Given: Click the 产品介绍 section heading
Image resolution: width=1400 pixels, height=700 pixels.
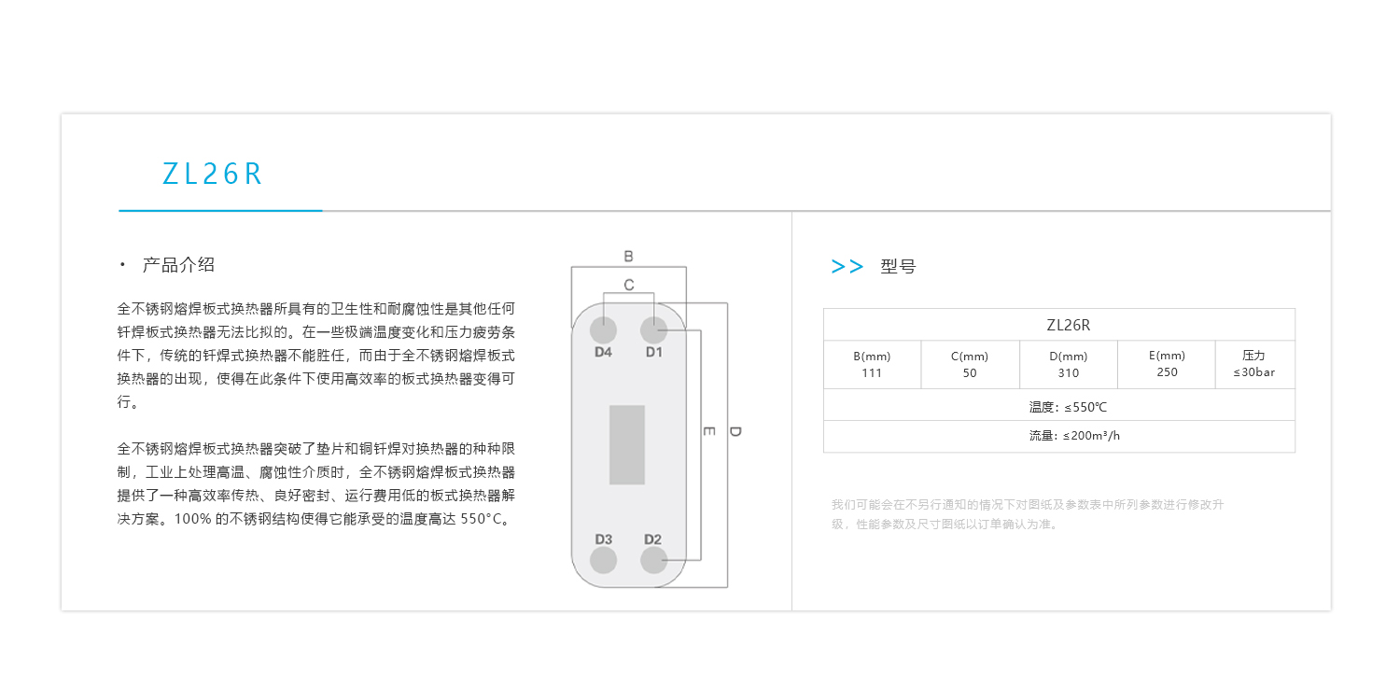Looking at the screenshot, I should pyautogui.click(x=178, y=265).
